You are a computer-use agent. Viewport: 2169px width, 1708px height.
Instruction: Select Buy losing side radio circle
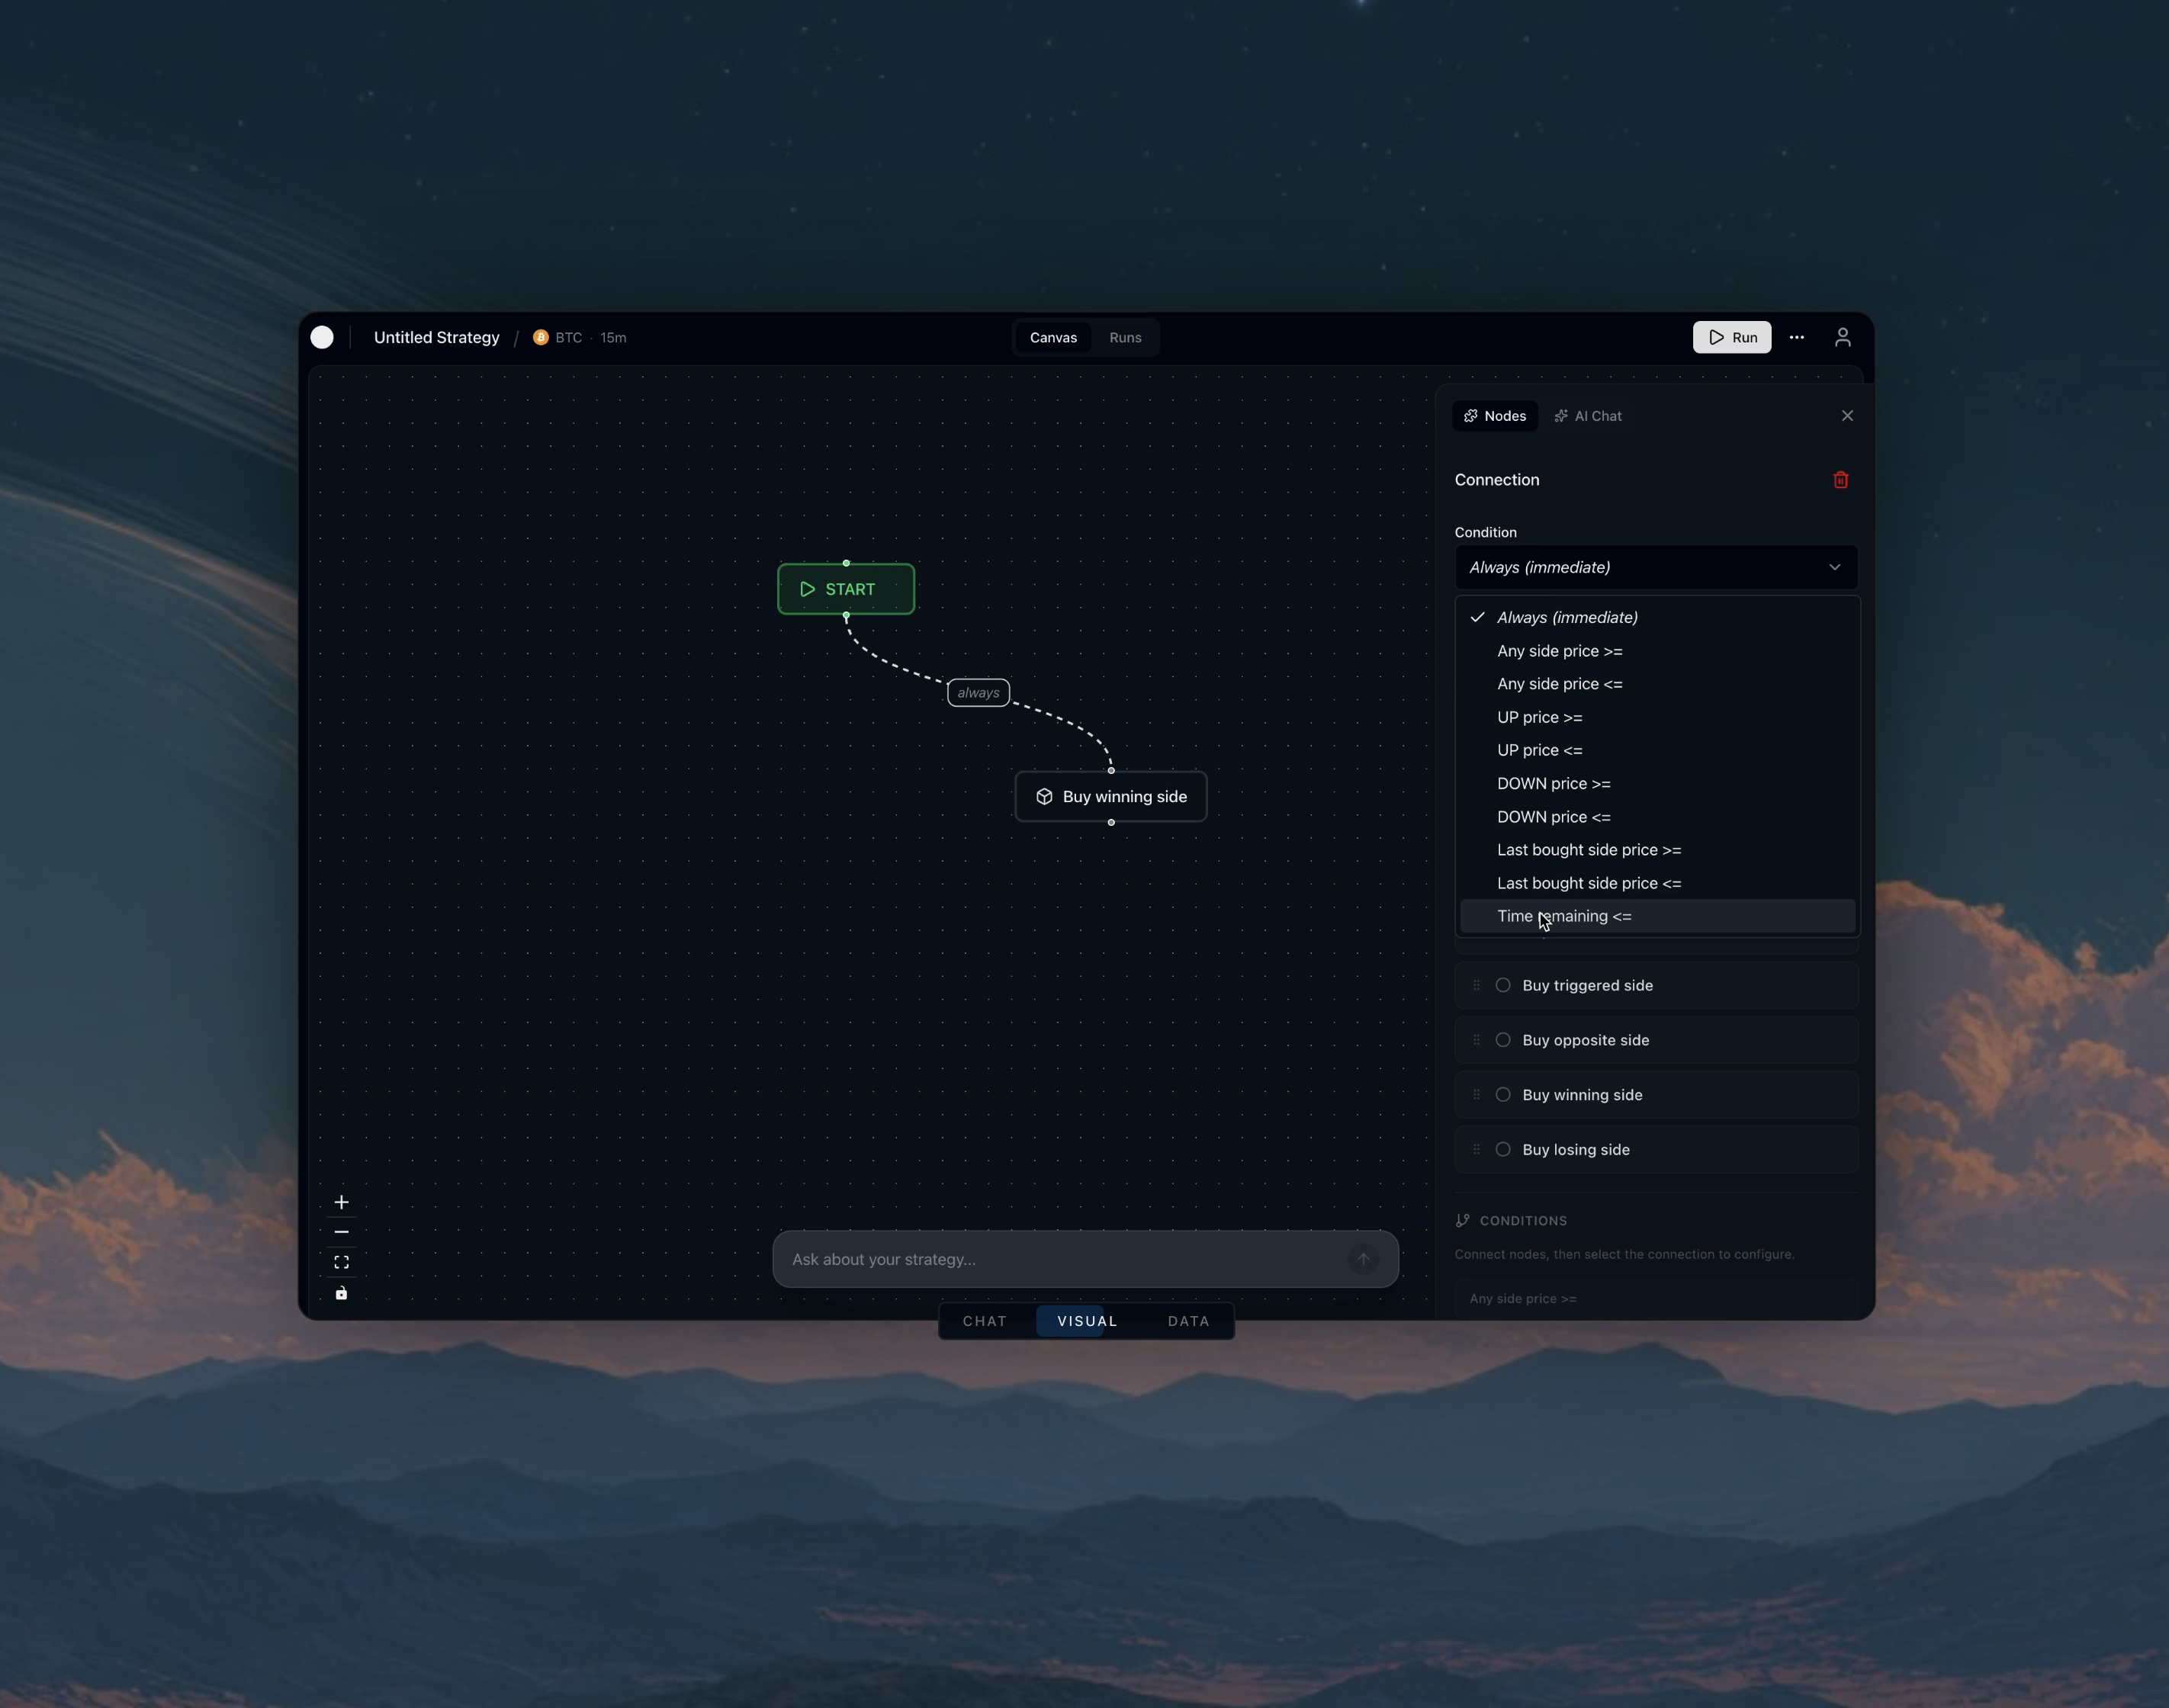1502,1149
